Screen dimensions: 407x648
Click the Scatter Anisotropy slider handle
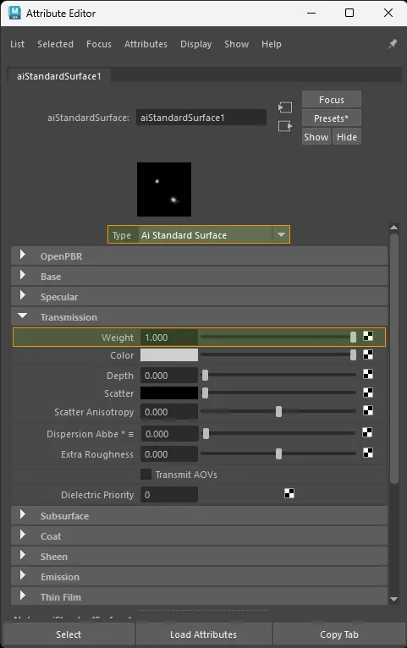click(x=278, y=411)
